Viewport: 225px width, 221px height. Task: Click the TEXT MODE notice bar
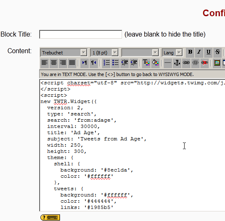point(132,74)
